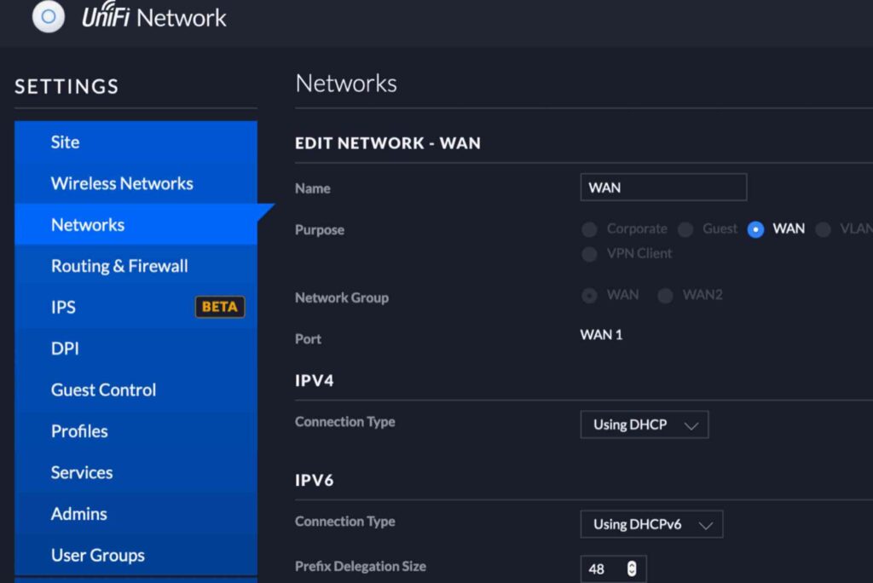Viewport: 873px width, 583px height.
Task: Choose WAN2 network group radio button
Action: click(x=665, y=295)
